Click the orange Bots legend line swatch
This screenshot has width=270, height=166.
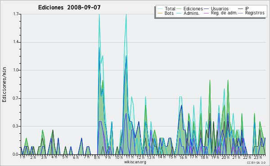[160, 13]
